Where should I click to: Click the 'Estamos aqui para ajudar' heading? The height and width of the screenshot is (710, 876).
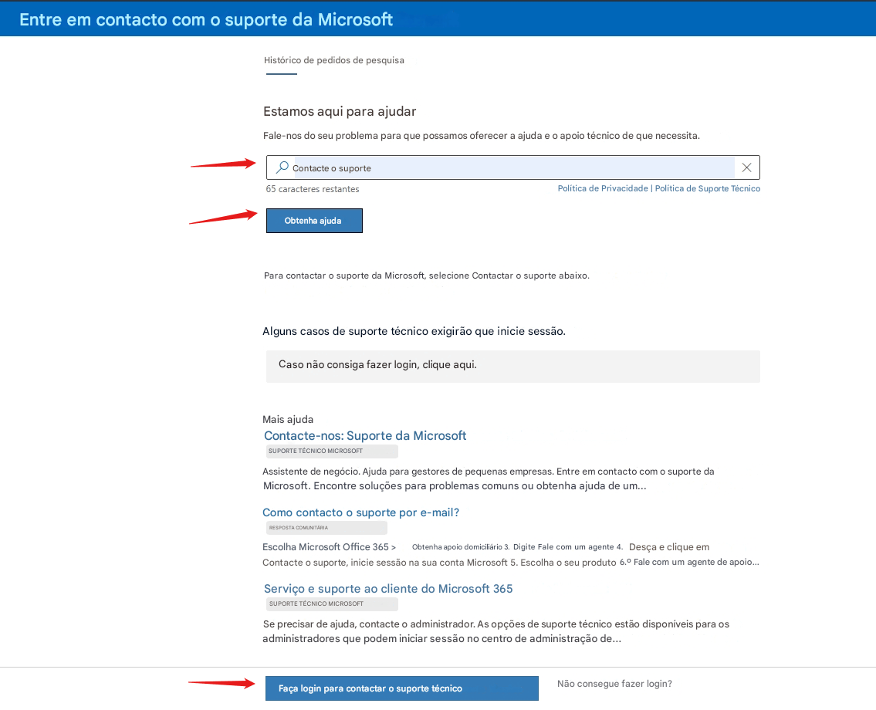(340, 111)
